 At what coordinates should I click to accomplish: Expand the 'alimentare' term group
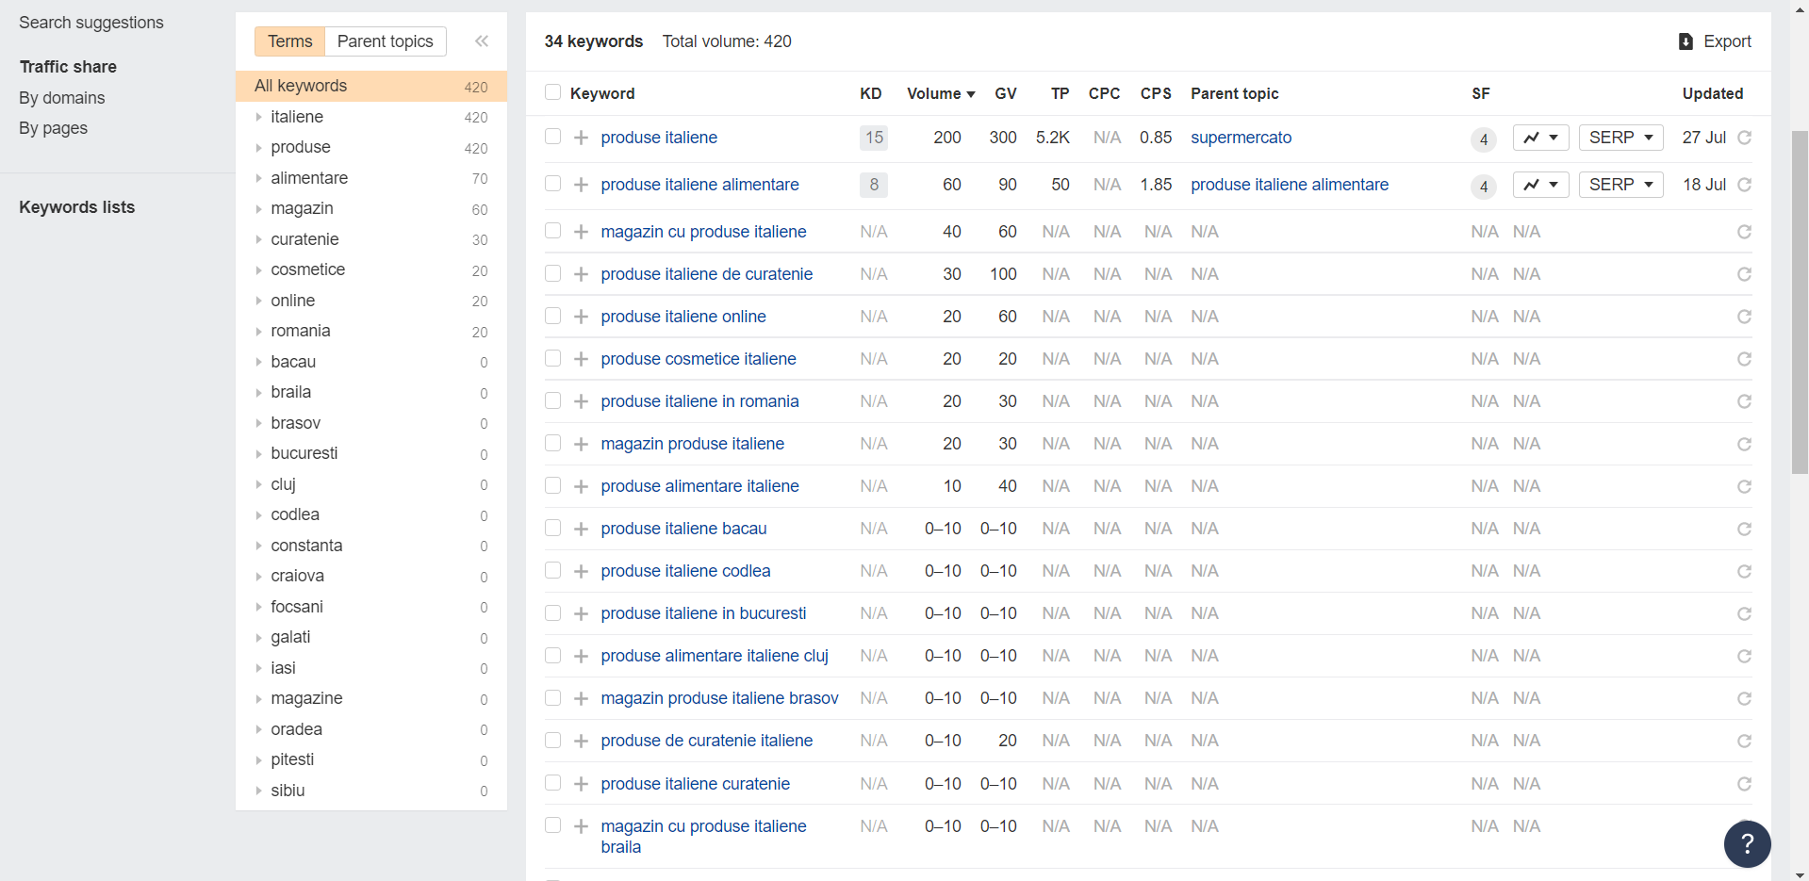point(258,178)
